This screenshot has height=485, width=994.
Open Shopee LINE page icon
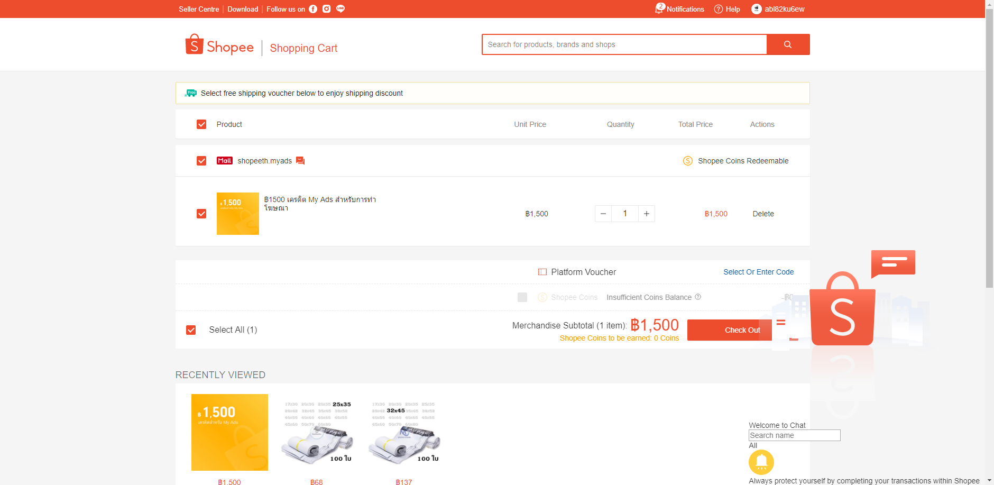click(x=340, y=8)
